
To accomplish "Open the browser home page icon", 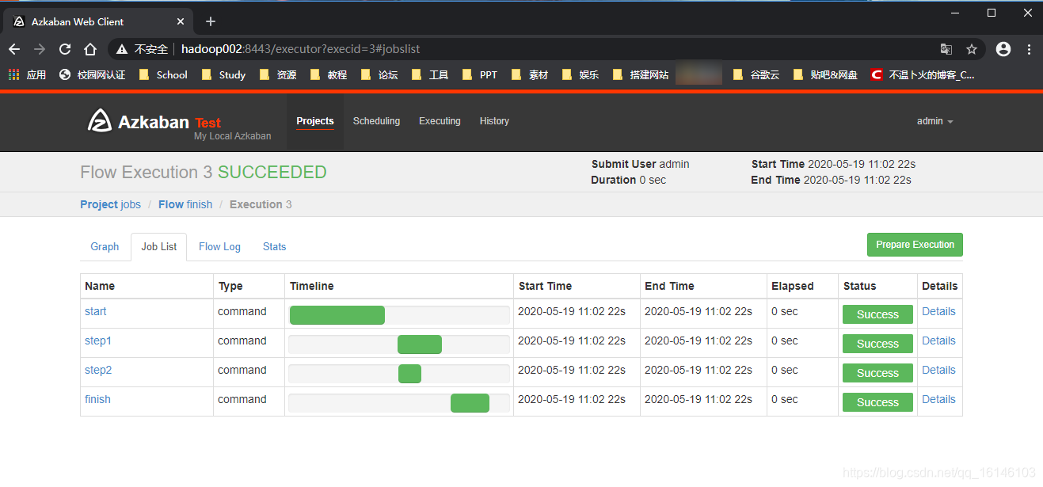I will [90, 49].
